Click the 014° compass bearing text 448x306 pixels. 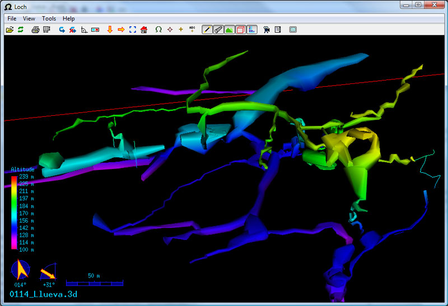click(x=20, y=285)
